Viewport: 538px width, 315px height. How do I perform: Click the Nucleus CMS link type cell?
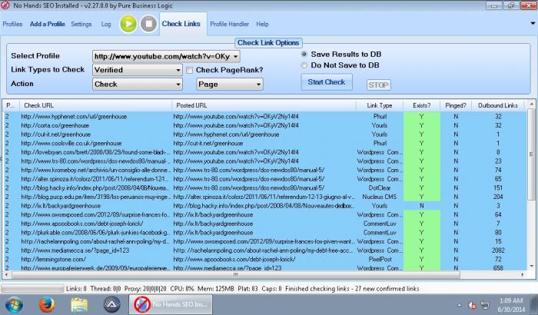point(380,197)
